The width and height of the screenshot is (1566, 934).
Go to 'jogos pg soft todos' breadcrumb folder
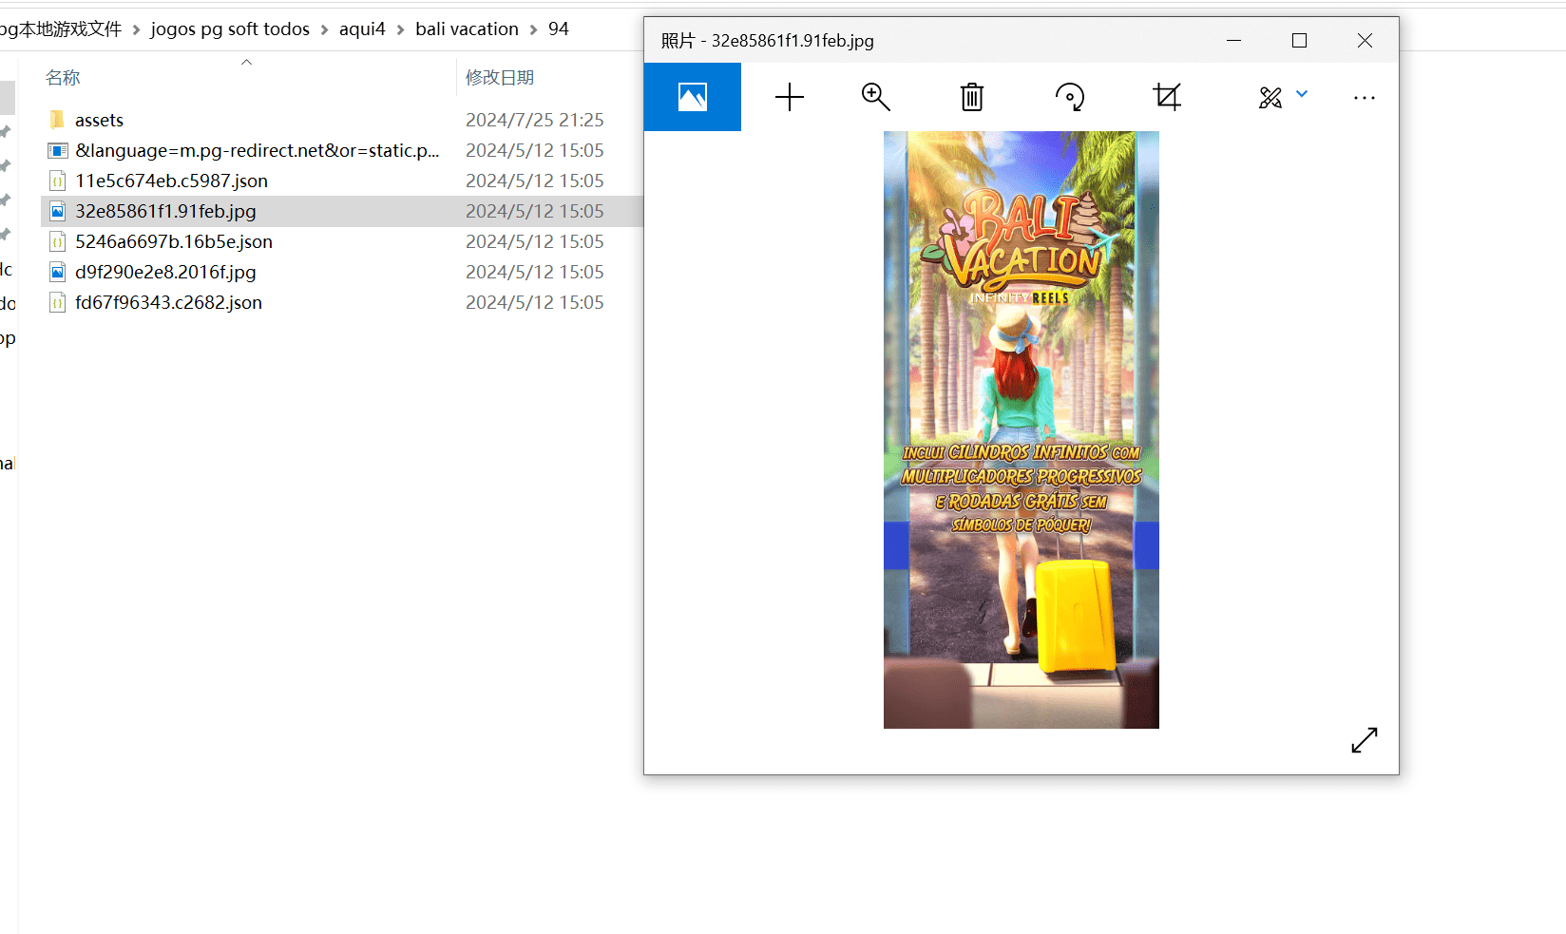coord(230,29)
